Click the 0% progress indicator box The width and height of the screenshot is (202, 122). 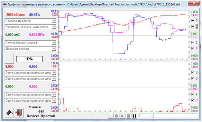[x=30, y=59]
